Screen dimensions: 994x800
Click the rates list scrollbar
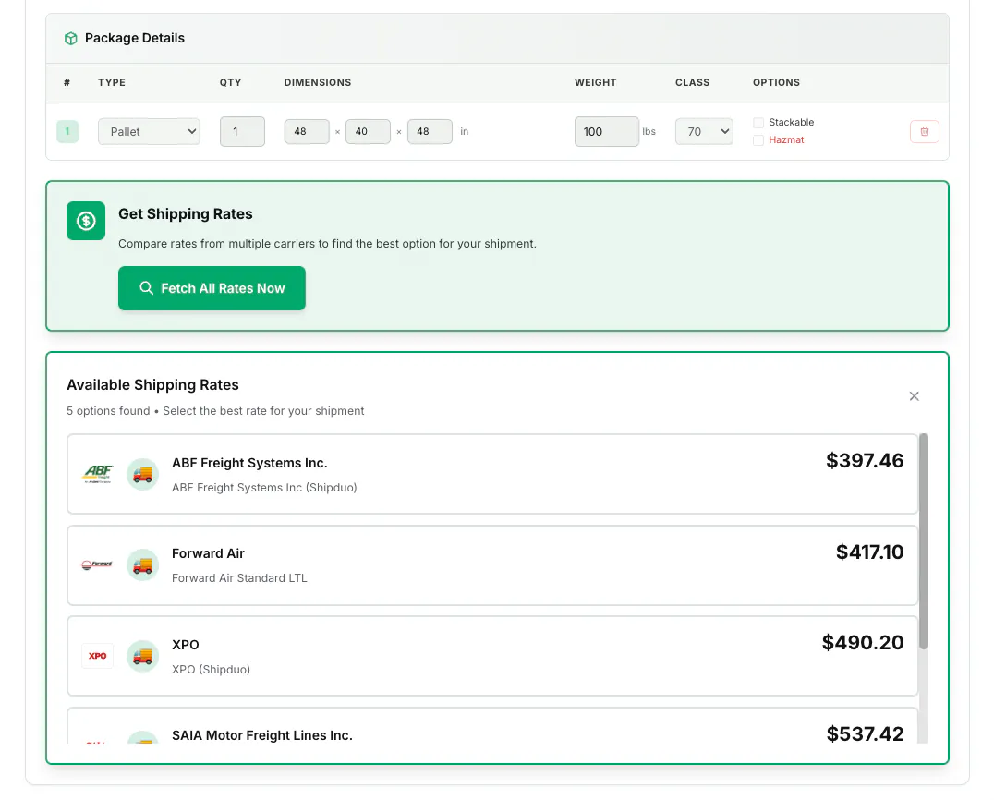[x=924, y=541]
